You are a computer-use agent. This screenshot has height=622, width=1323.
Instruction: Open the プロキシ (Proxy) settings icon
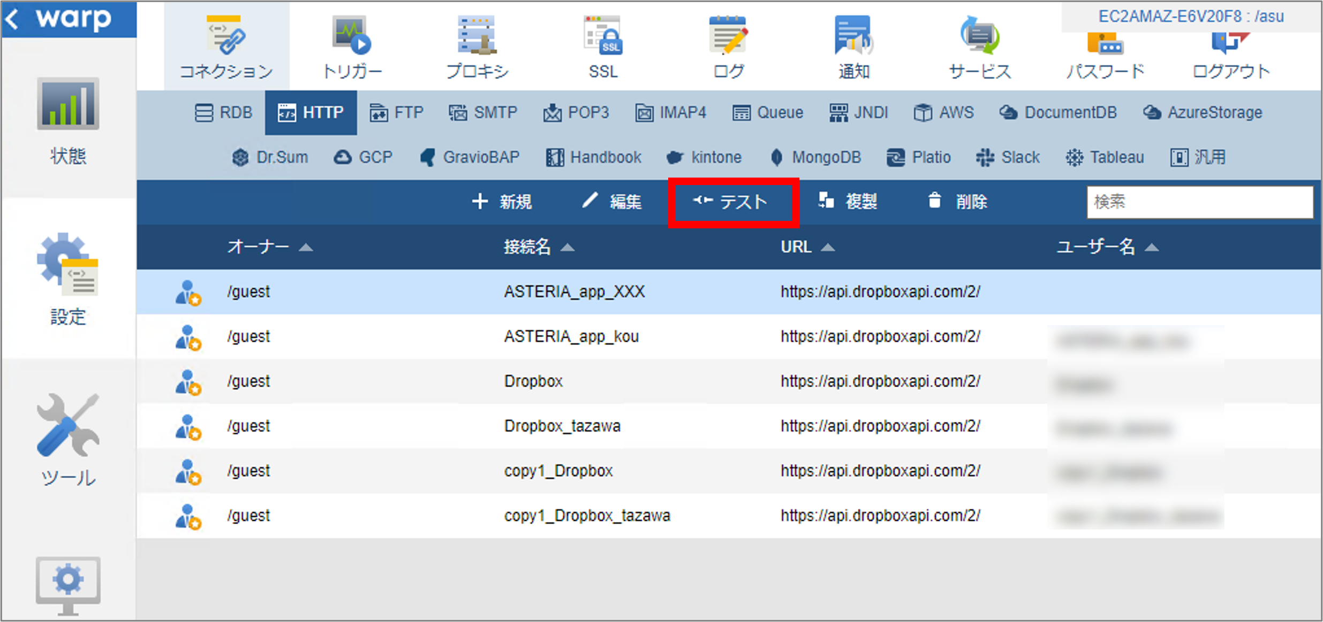477,47
